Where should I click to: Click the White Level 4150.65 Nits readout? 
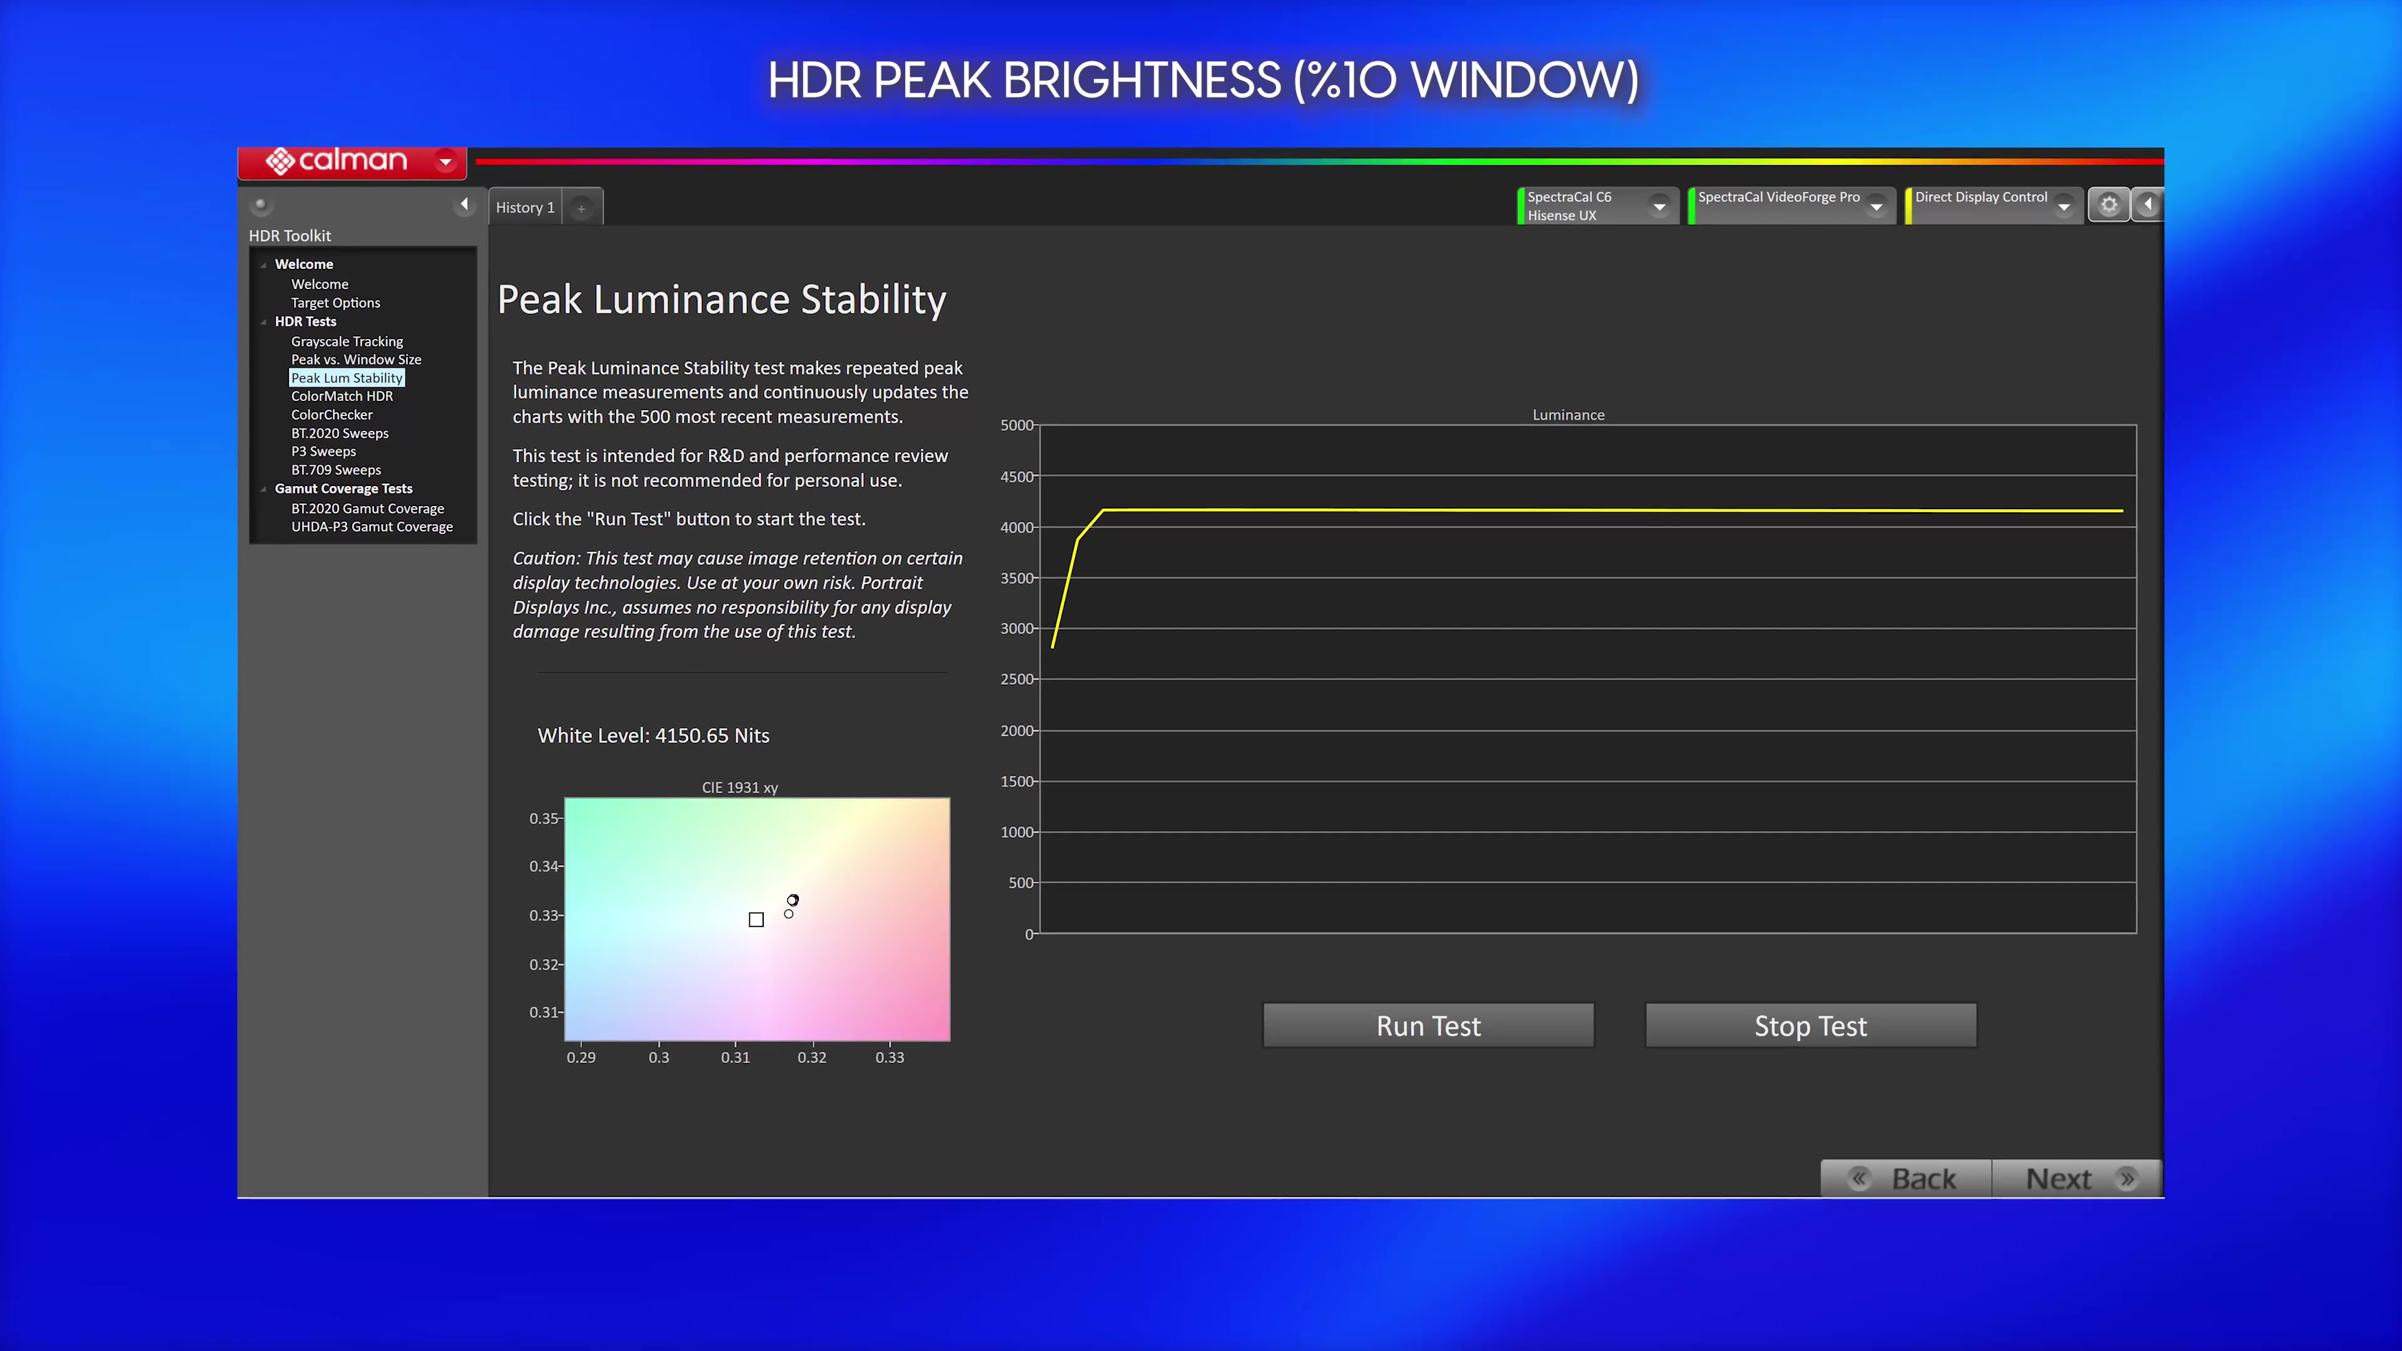point(654,736)
